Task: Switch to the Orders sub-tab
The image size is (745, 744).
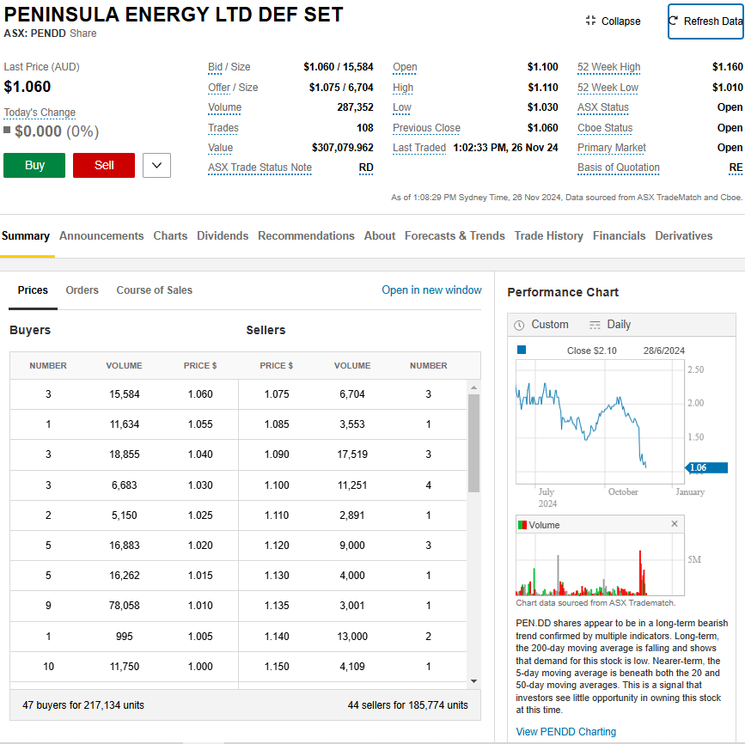Action: (82, 290)
